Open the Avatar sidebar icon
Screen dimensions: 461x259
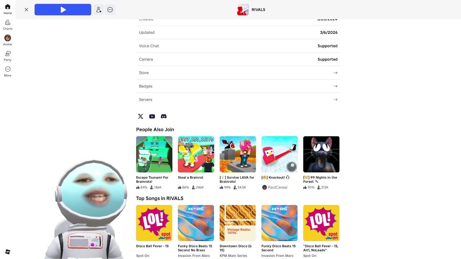point(8,40)
